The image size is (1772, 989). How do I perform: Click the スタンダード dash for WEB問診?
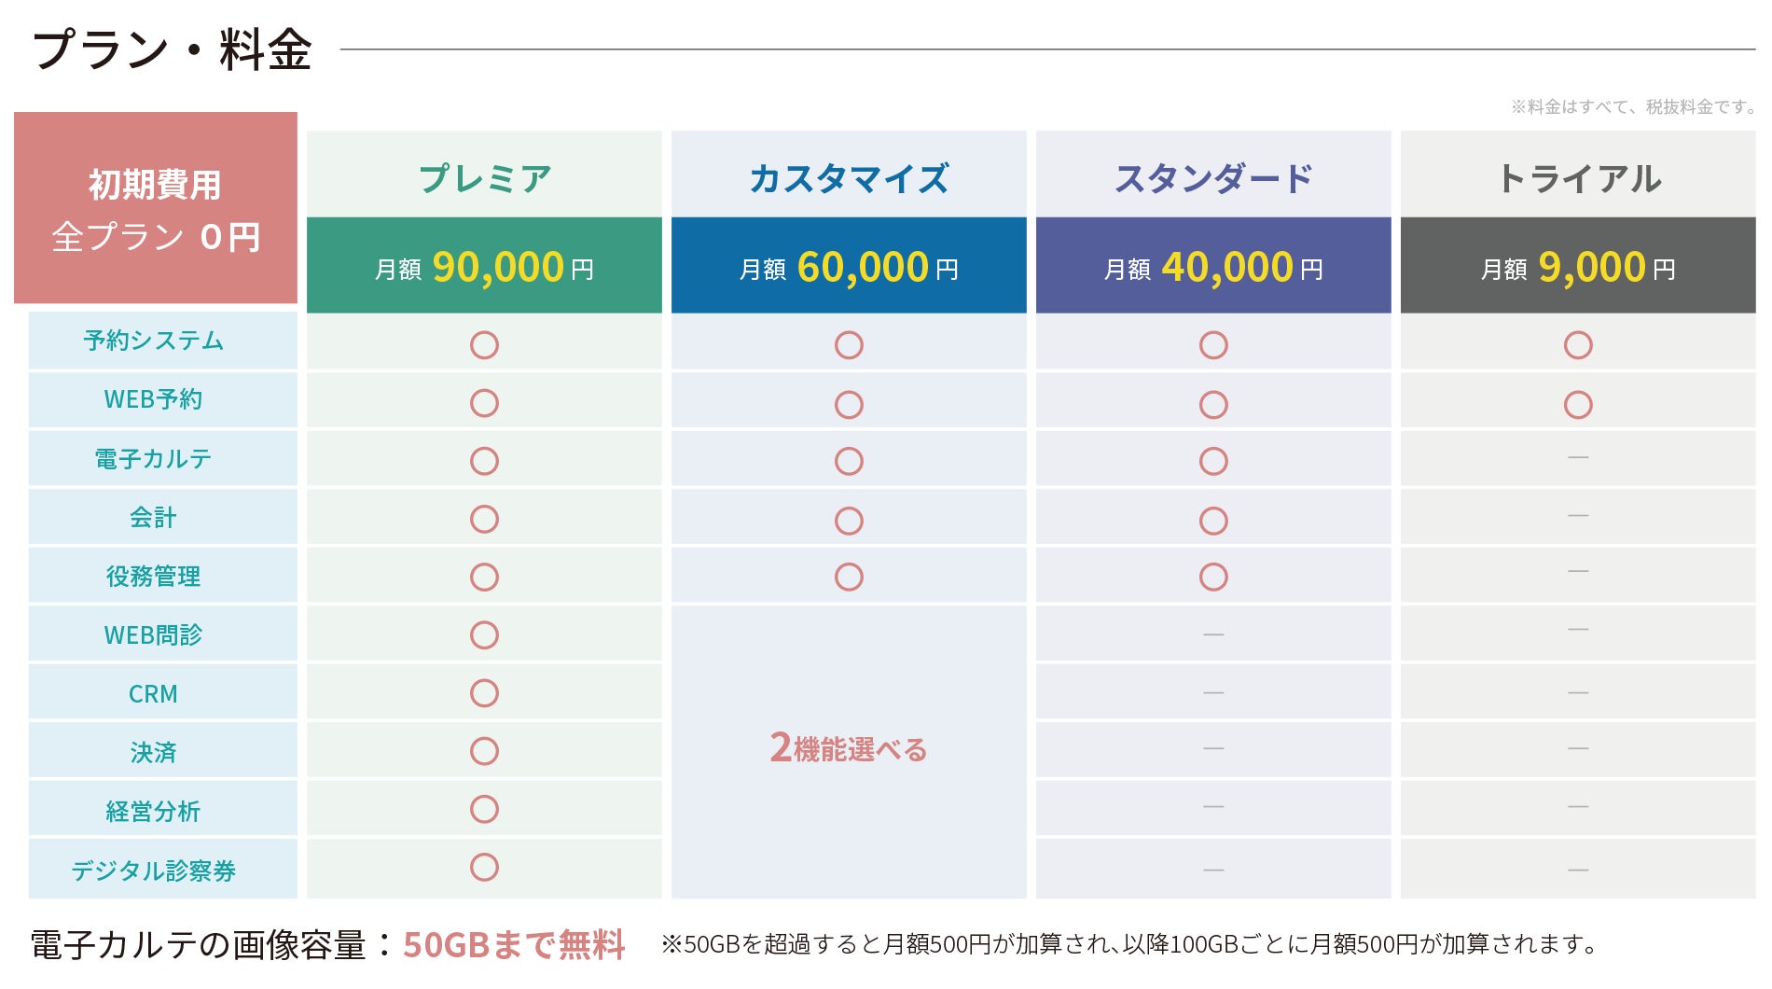click(1213, 634)
